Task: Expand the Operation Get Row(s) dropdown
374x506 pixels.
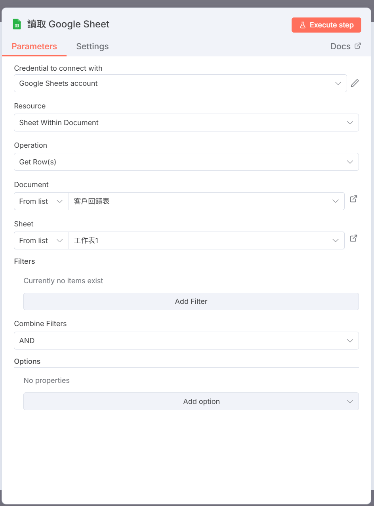Action: (x=186, y=162)
